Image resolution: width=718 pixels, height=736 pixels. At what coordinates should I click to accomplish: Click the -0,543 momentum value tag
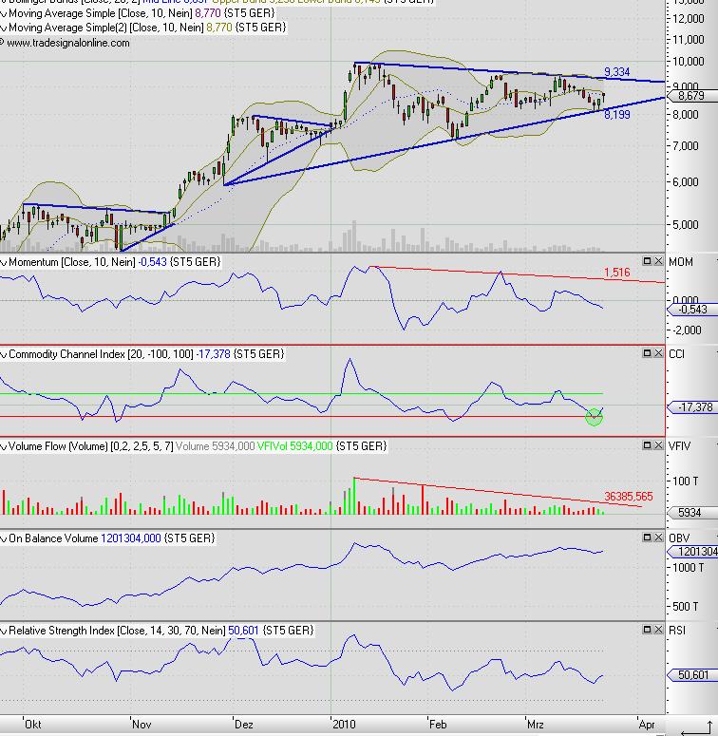(692, 310)
